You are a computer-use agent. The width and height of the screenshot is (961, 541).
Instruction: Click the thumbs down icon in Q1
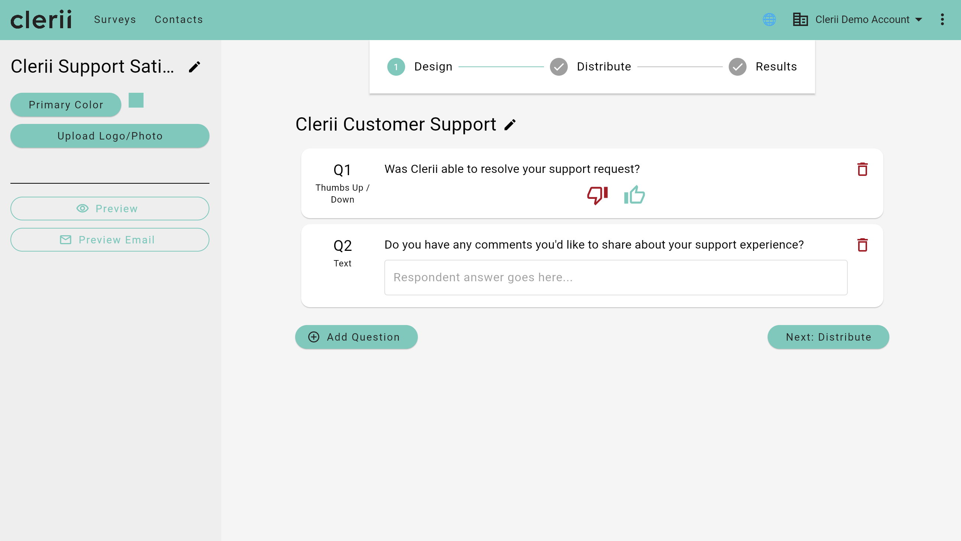coord(597,195)
